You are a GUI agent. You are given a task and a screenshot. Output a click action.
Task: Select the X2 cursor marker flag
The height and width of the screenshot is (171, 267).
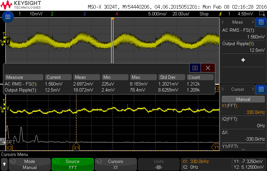(x=9, y=148)
